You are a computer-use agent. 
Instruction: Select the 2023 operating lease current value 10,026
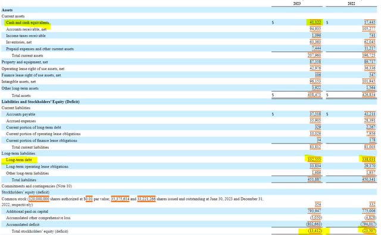click(315, 133)
